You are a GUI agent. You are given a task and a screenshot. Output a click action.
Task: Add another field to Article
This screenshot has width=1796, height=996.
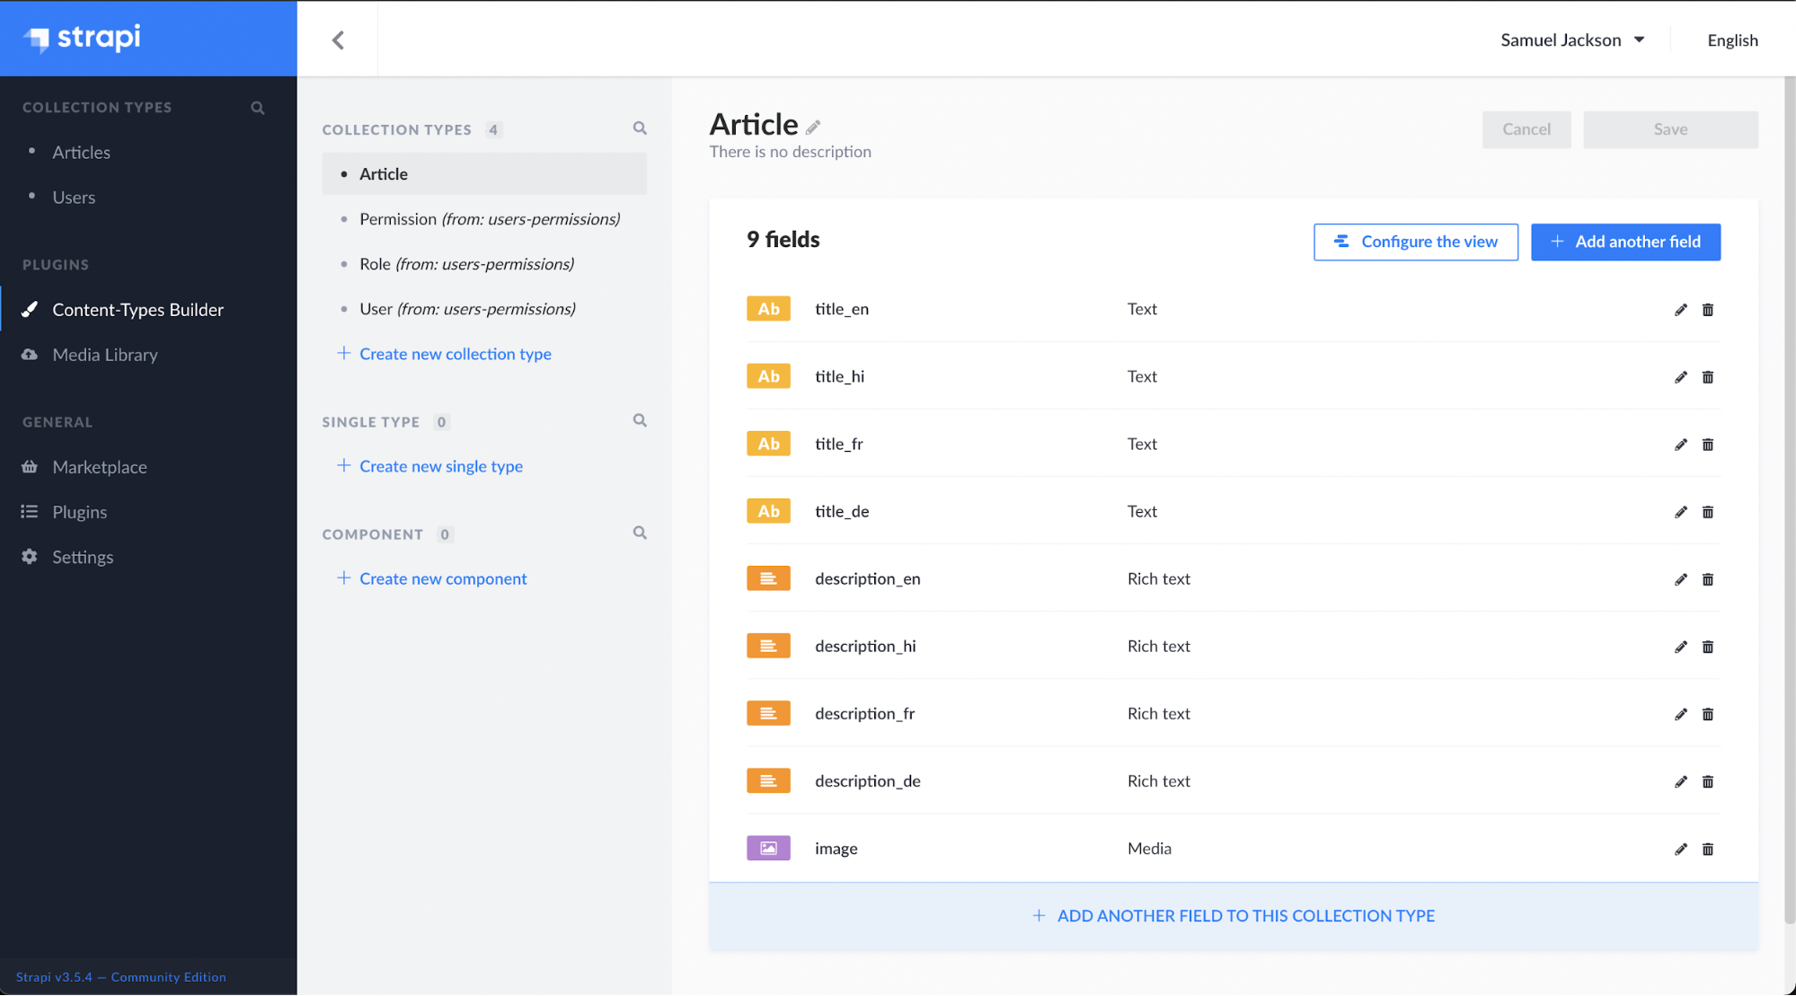[1625, 242]
